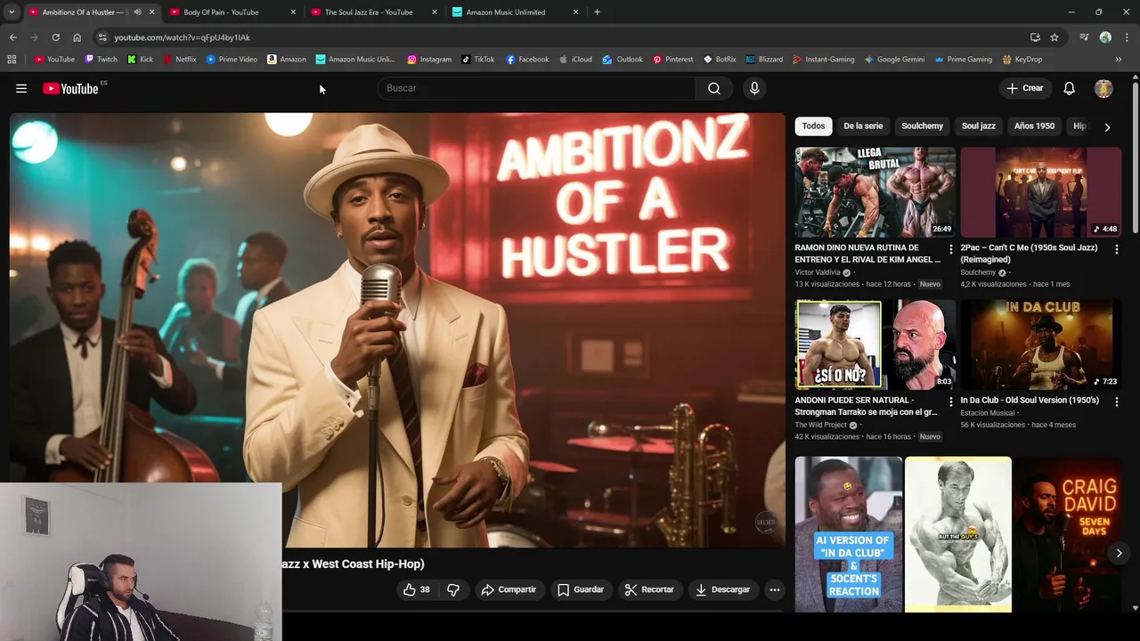Click the Crear button
Viewport: 1140px width, 641px height.
point(1024,88)
